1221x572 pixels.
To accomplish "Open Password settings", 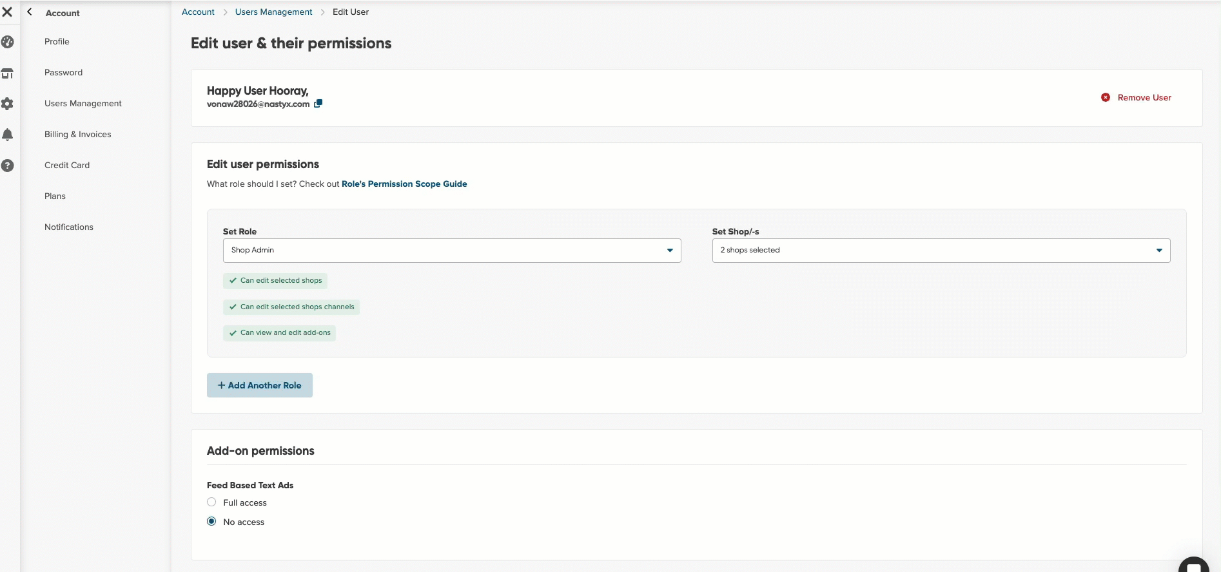I will point(63,72).
